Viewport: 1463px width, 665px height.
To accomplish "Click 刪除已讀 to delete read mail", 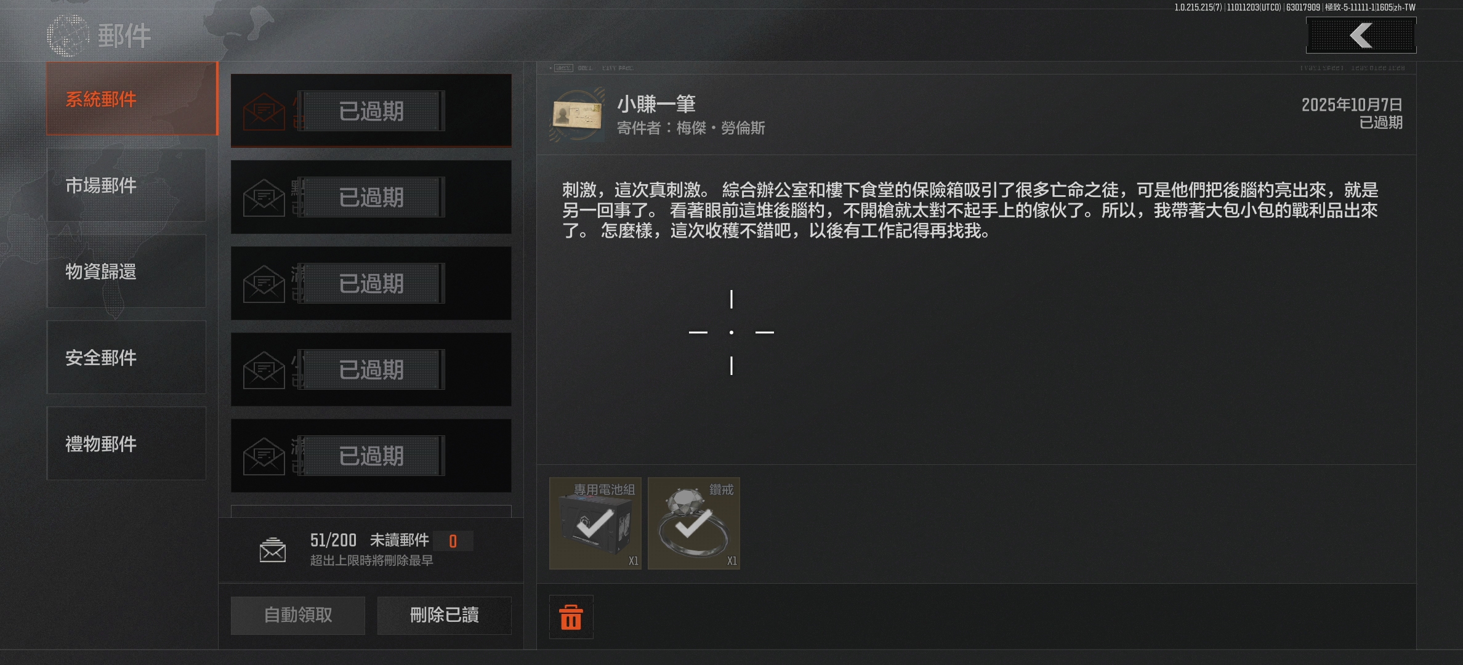I will click(445, 615).
